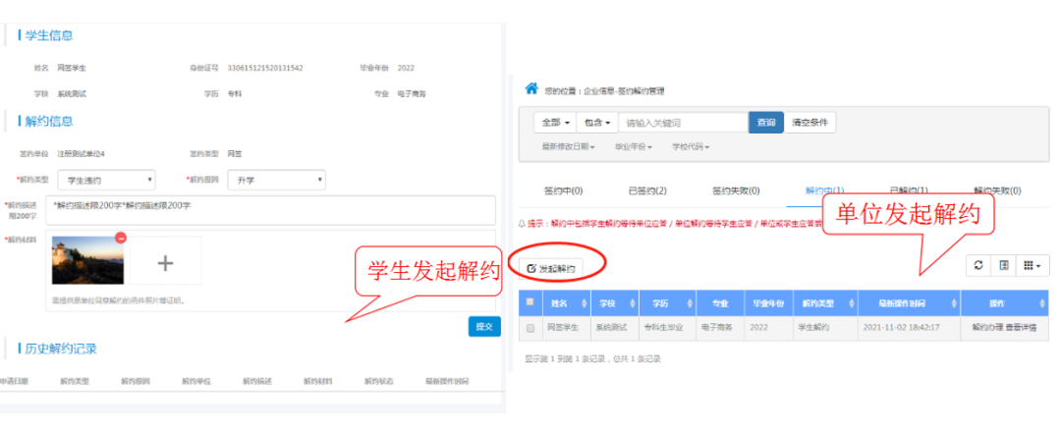Add new material with the plus tile
Screen dimensions: 1061x429
[x=165, y=262]
